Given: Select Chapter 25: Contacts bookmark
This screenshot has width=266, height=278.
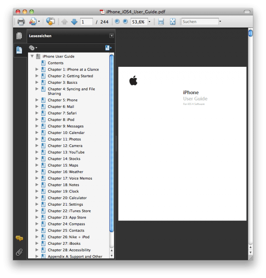Looking at the screenshot, I should 66,231.
